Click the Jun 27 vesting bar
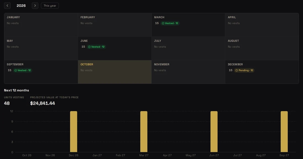The image size is (303, 159). pos(214,132)
